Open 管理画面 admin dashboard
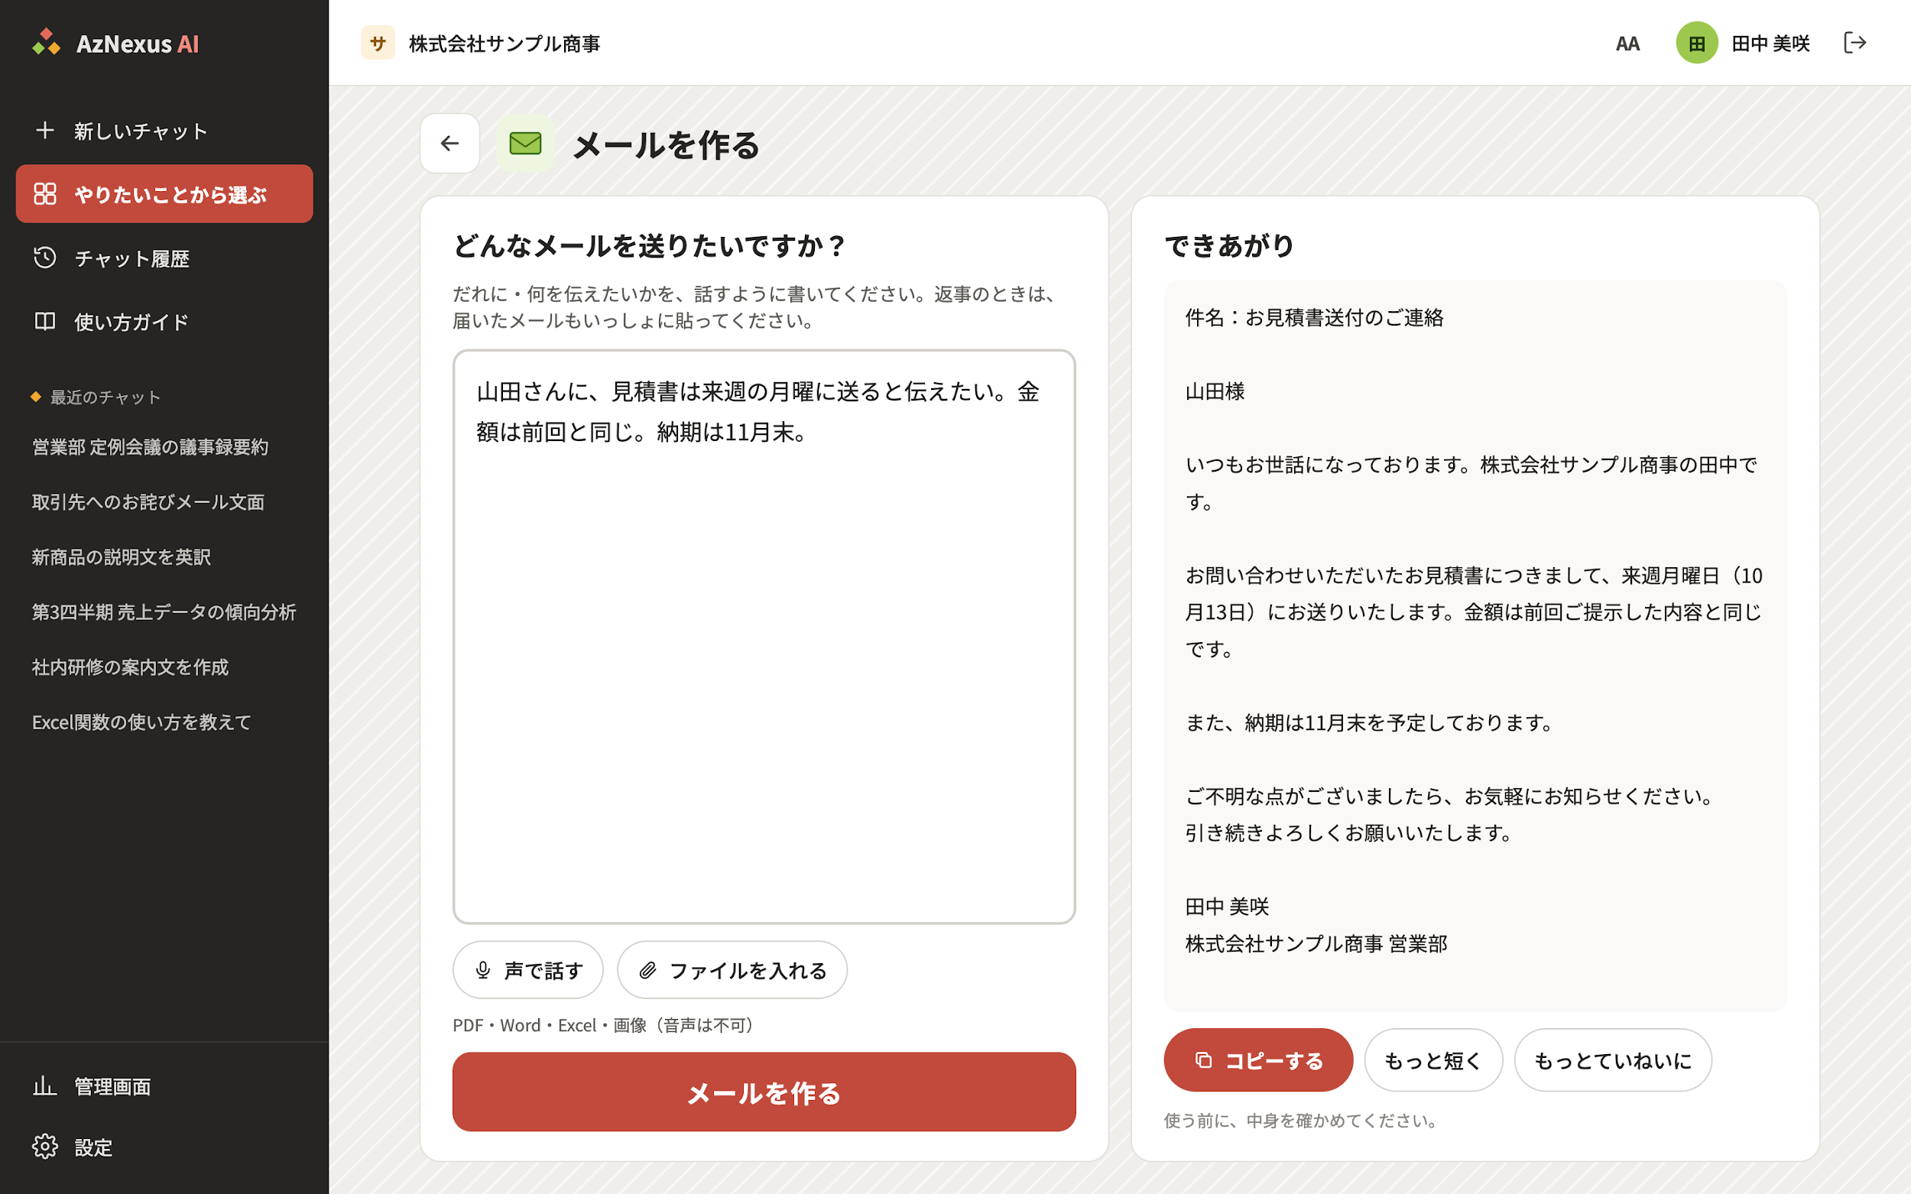This screenshot has width=1911, height=1194. [x=164, y=1087]
